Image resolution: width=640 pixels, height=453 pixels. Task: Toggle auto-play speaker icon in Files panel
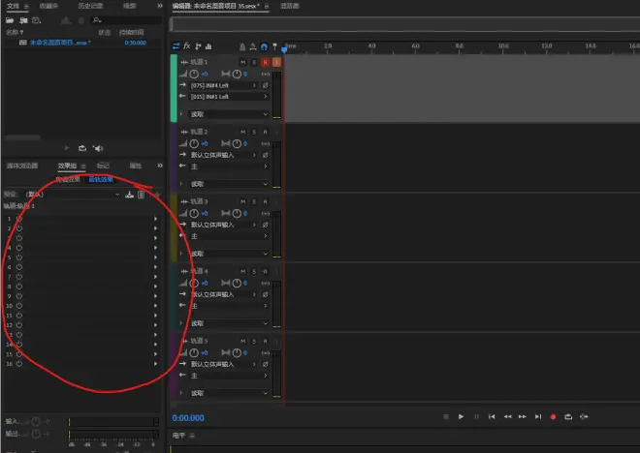pos(98,148)
